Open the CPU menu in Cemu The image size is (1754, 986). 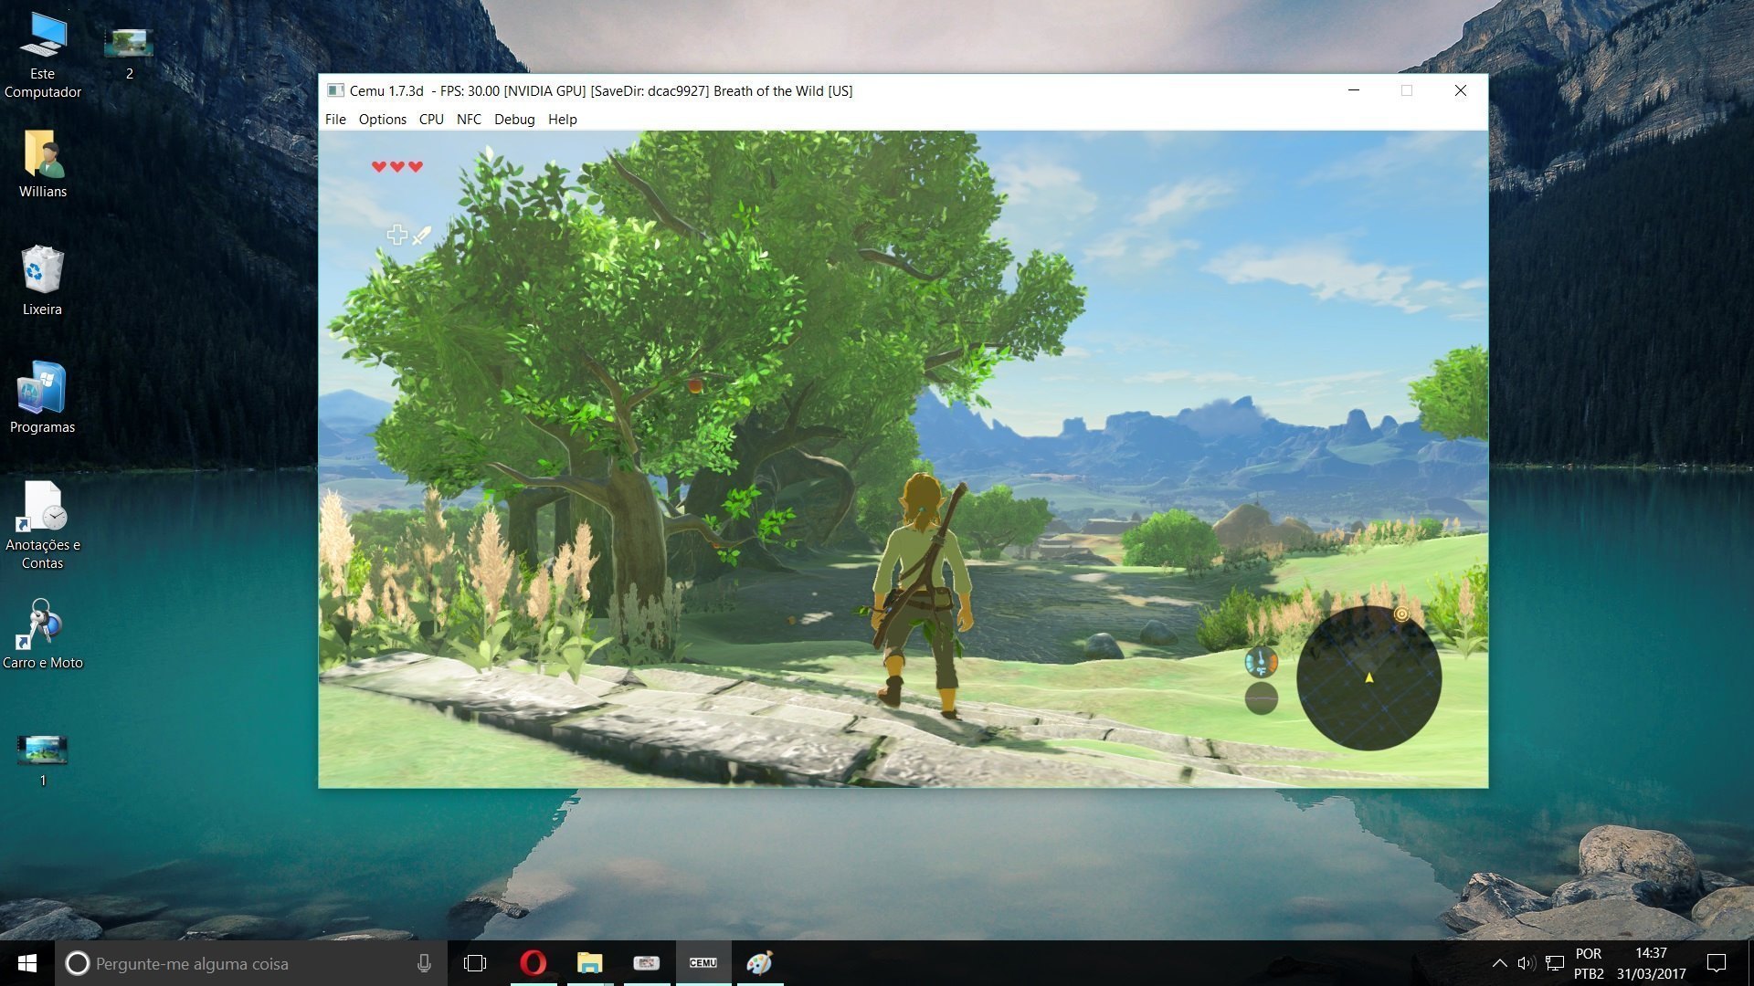click(x=431, y=120)
